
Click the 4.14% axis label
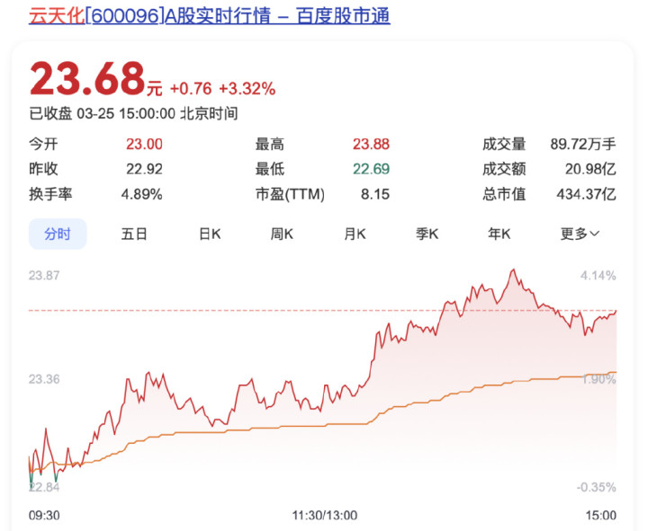tap(598, 275)
